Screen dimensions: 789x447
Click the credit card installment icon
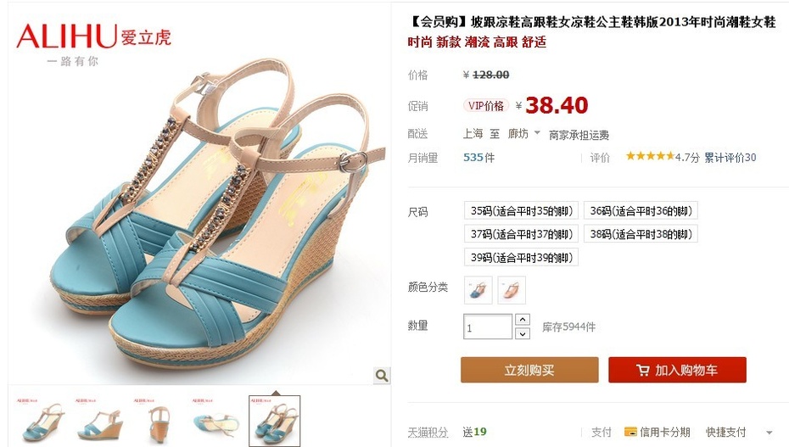click(630, 432)
